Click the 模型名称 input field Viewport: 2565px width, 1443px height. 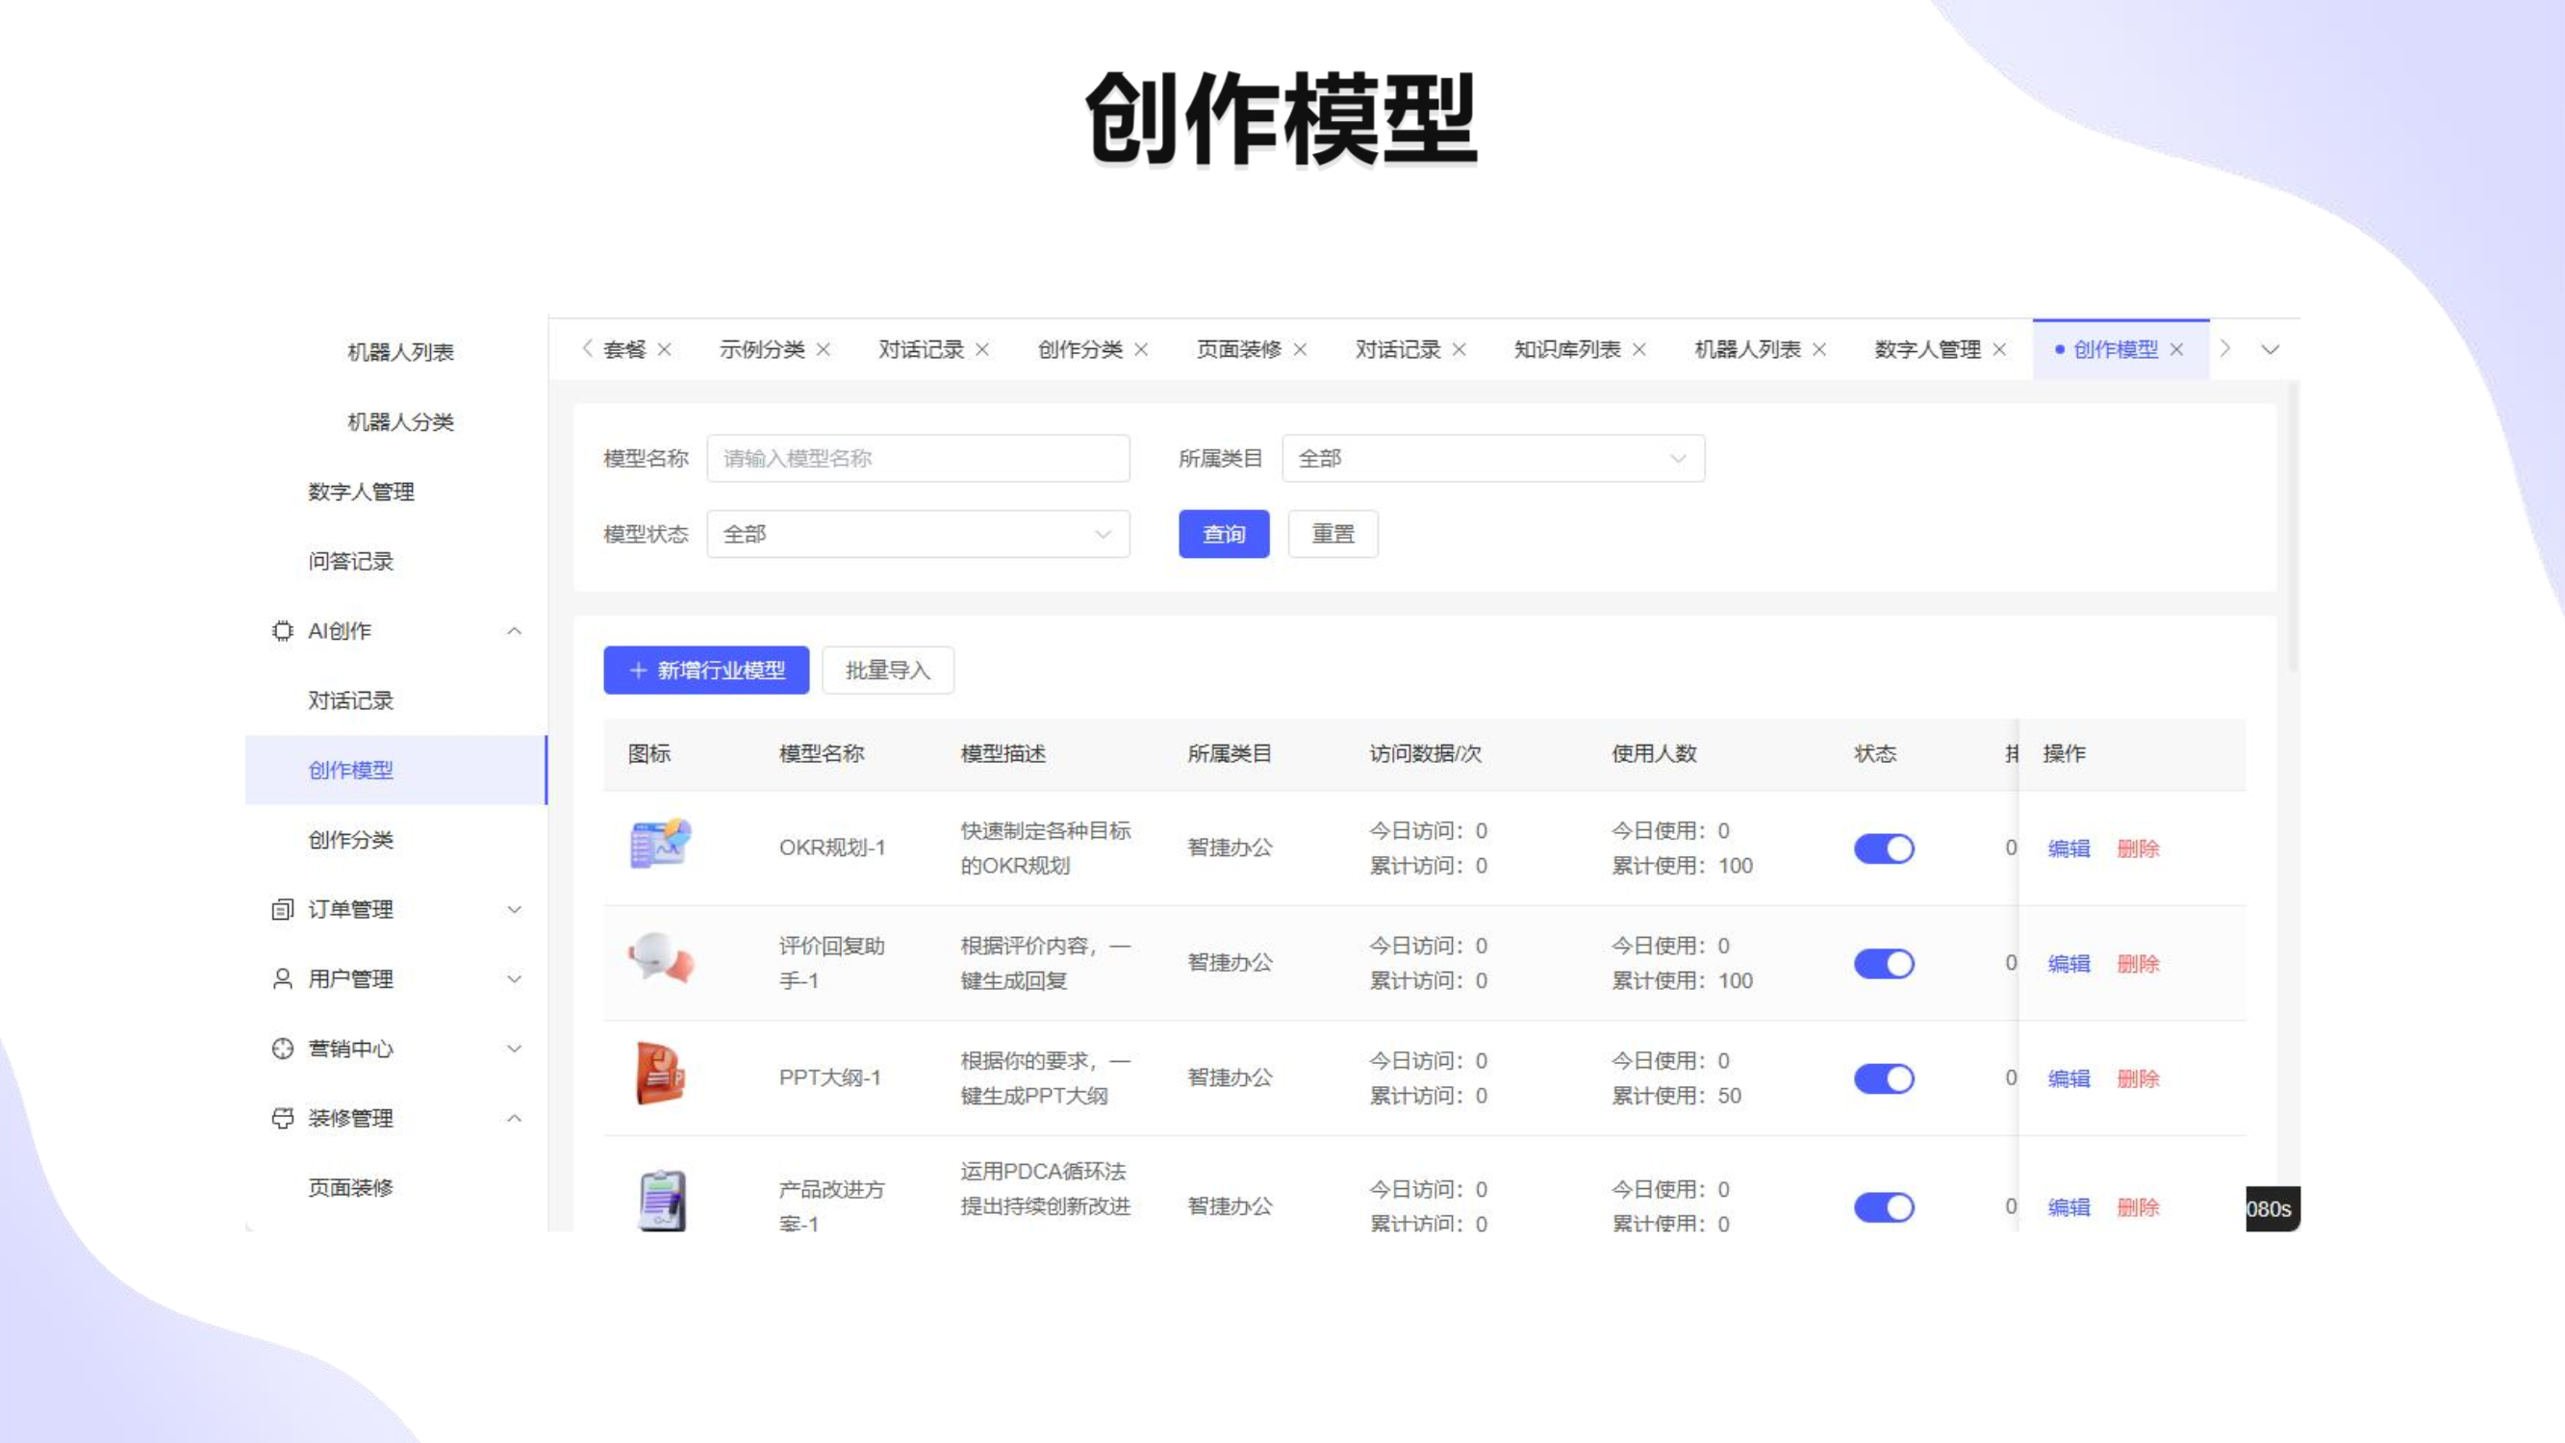pyautogui.click(x=917, y=458)
